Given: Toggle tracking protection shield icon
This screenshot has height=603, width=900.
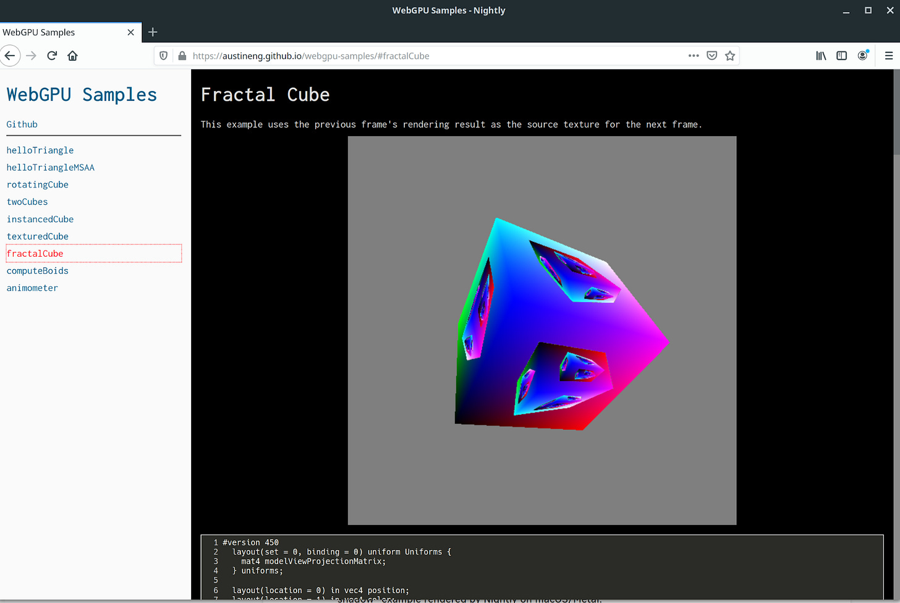Looking at the screenshot, I should 163,55.
